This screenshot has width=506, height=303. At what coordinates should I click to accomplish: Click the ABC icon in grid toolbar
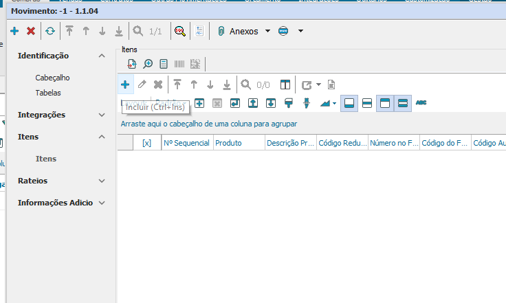point(421,103)
